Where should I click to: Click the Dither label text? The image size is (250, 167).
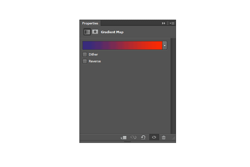[94, 55]
